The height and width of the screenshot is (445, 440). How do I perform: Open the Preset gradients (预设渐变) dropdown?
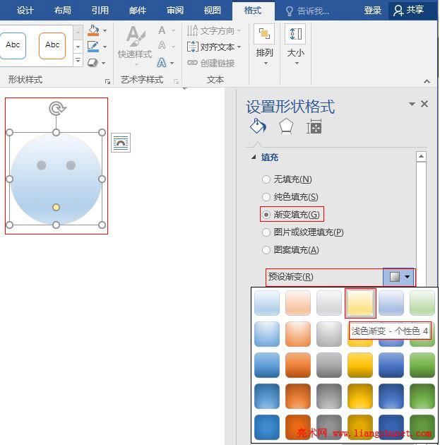click(400, 277)
